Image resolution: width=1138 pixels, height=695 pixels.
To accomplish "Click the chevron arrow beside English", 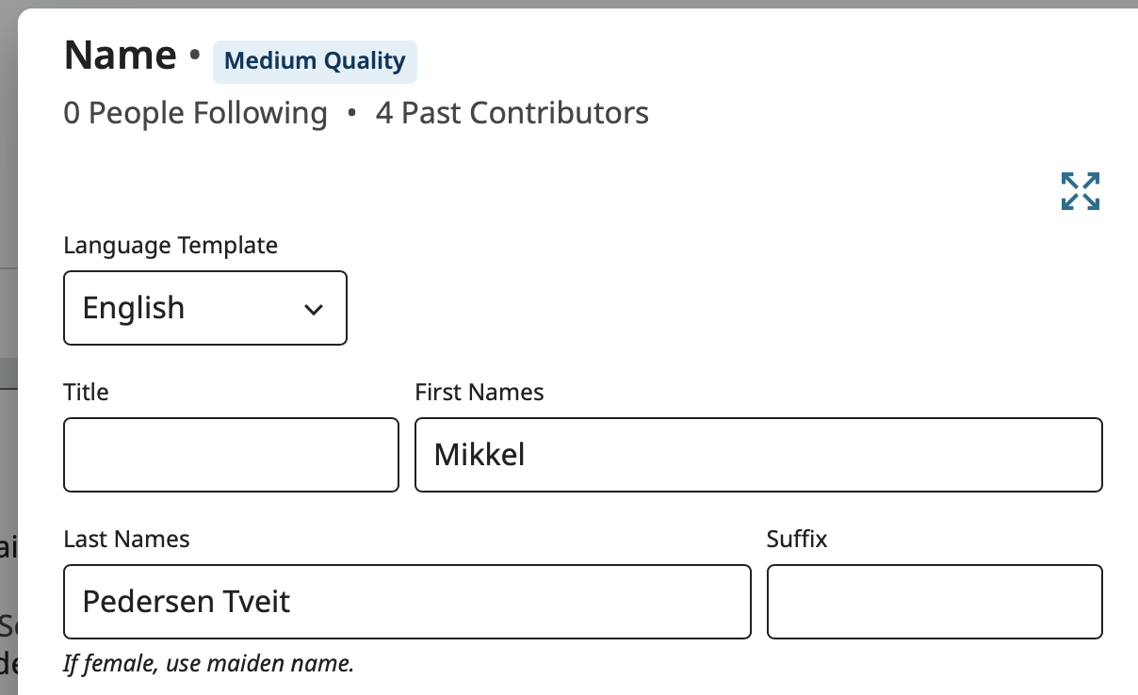I will click(x=314, y=309).
